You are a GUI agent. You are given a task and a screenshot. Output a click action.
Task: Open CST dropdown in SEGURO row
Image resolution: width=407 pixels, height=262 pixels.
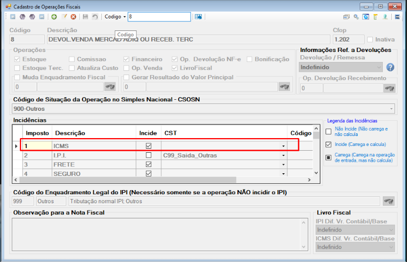(x=284, y=174)
